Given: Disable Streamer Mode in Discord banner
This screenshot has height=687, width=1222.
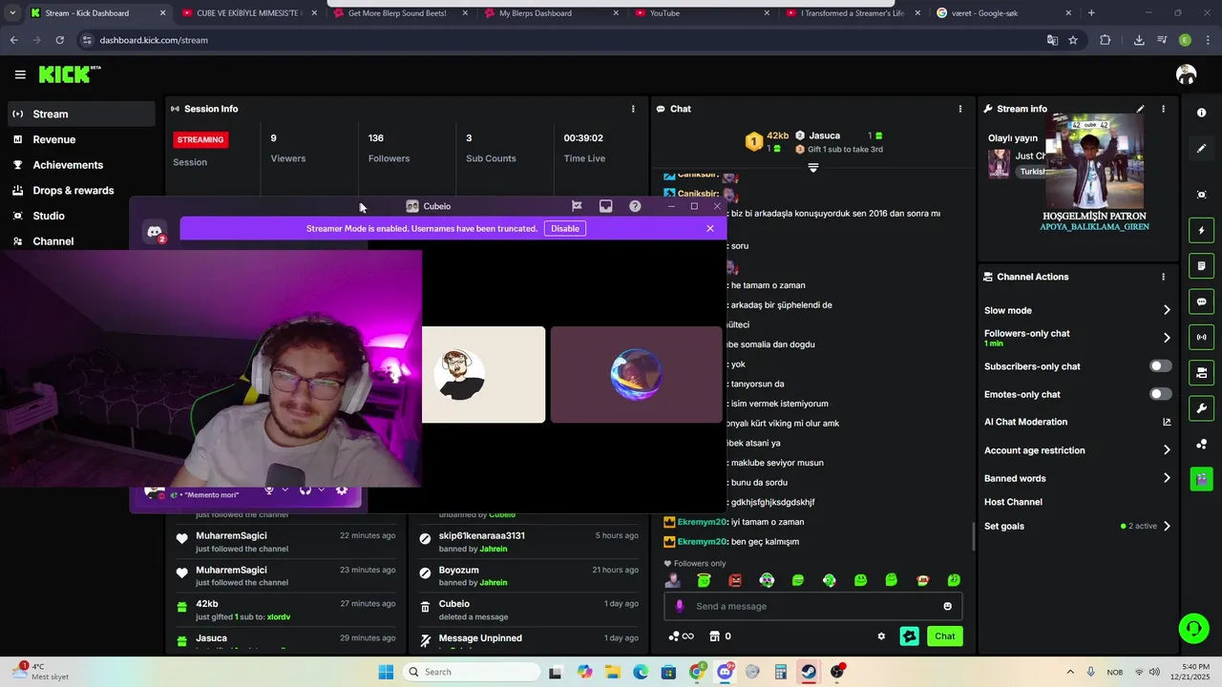Looking at the screenshot, I should (x=565, y=228).
